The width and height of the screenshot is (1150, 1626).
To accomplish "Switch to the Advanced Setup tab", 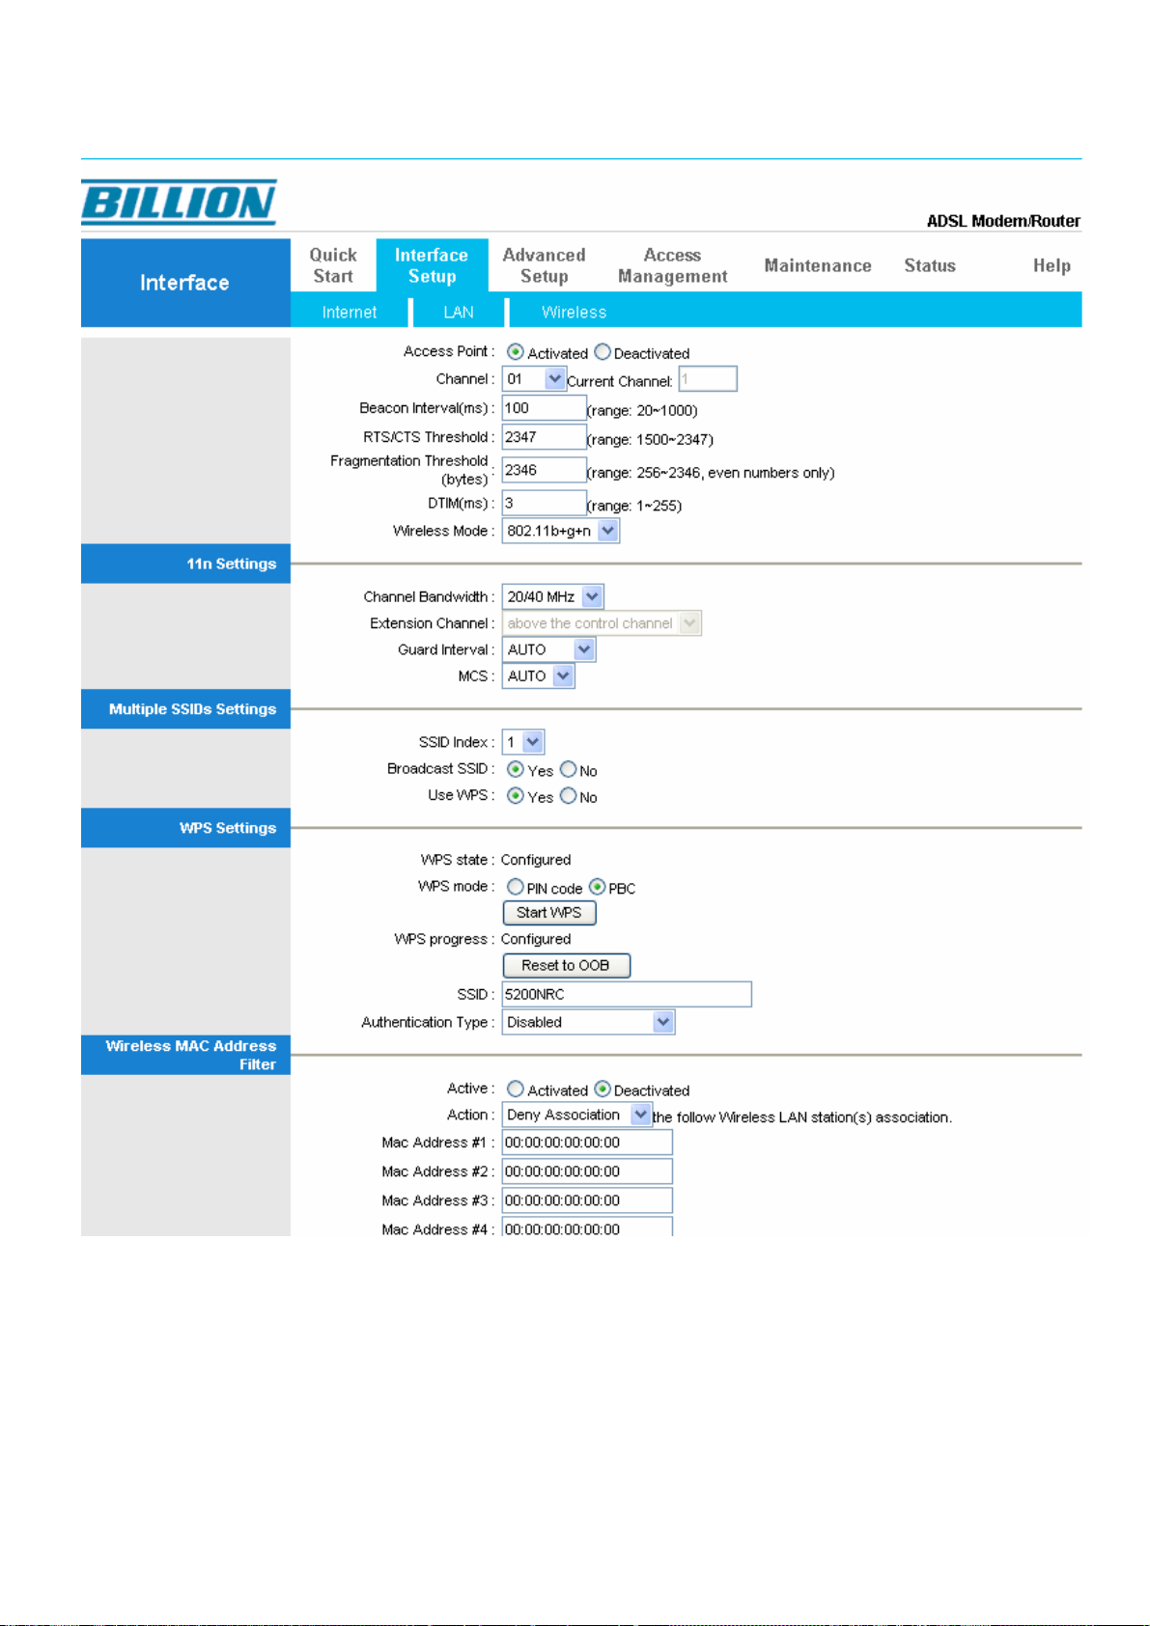I will point(545,265).
